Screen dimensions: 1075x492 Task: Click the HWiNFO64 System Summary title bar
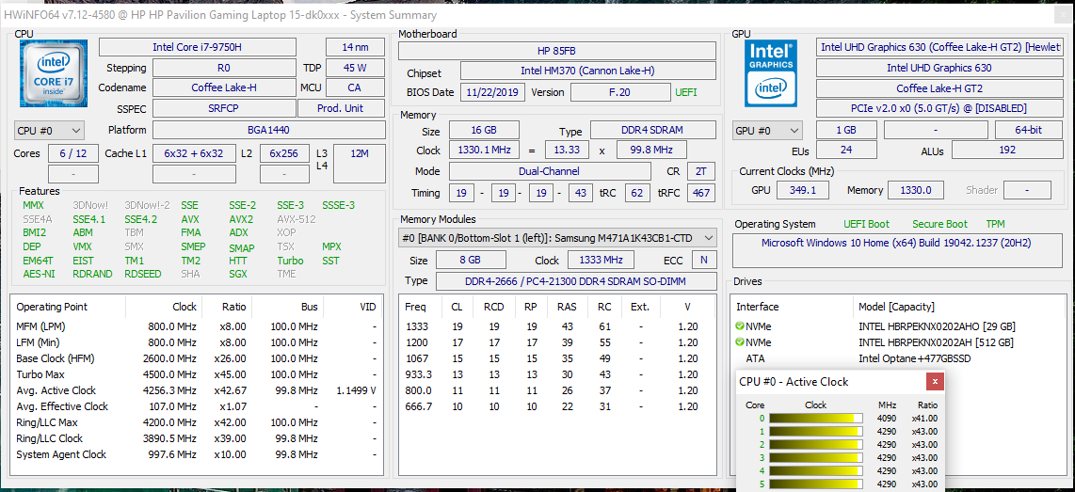537,15
